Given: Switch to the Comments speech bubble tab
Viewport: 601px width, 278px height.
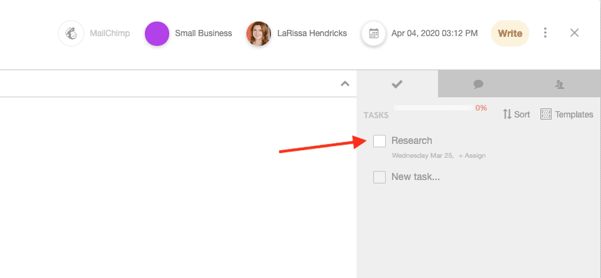Looking at the screenshot, I should [x=478, y=84].
